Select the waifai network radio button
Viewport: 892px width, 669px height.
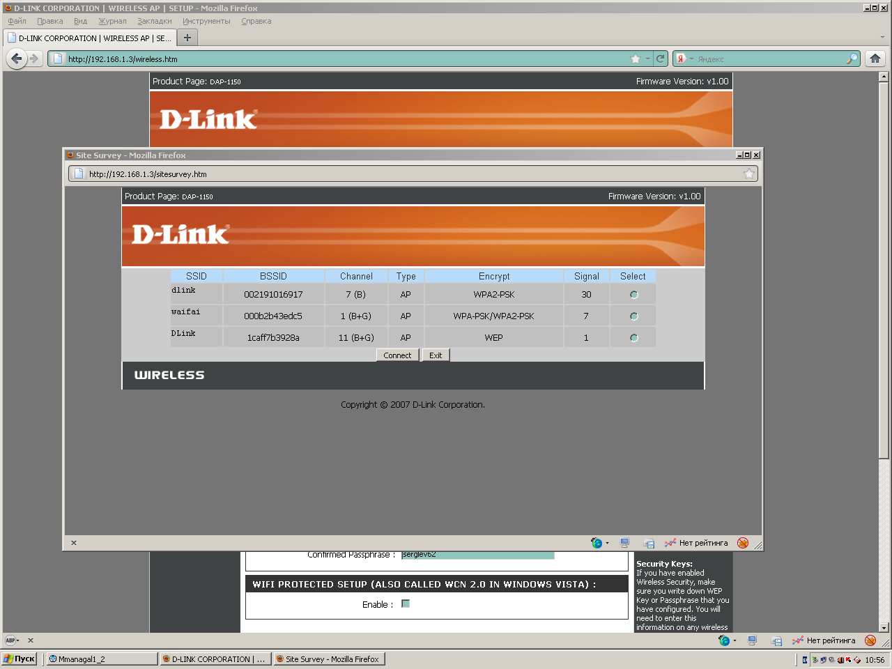[633, 316]
